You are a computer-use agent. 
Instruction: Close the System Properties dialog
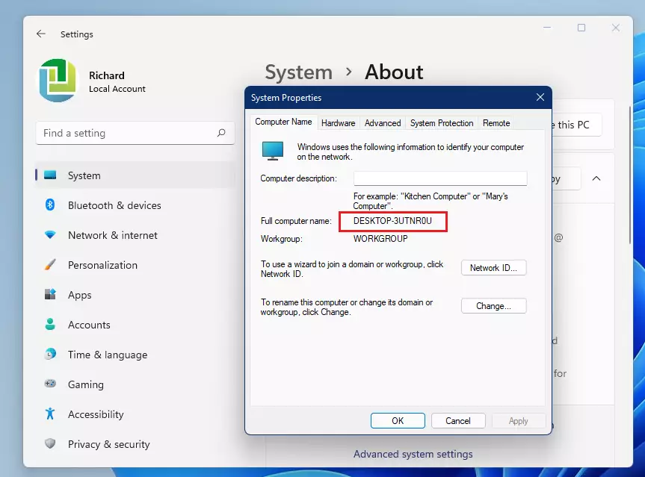pyautogui.click(x=540, y=97)
